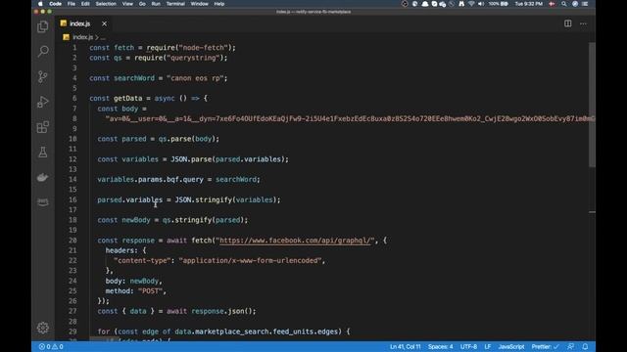Click the Wi-Fi menu bar icon

[x=471, y=4]
